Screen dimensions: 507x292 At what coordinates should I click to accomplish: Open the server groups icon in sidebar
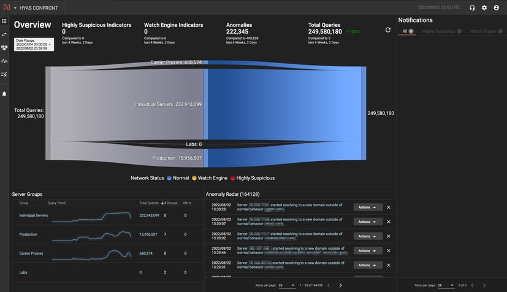tap(4, 48)
